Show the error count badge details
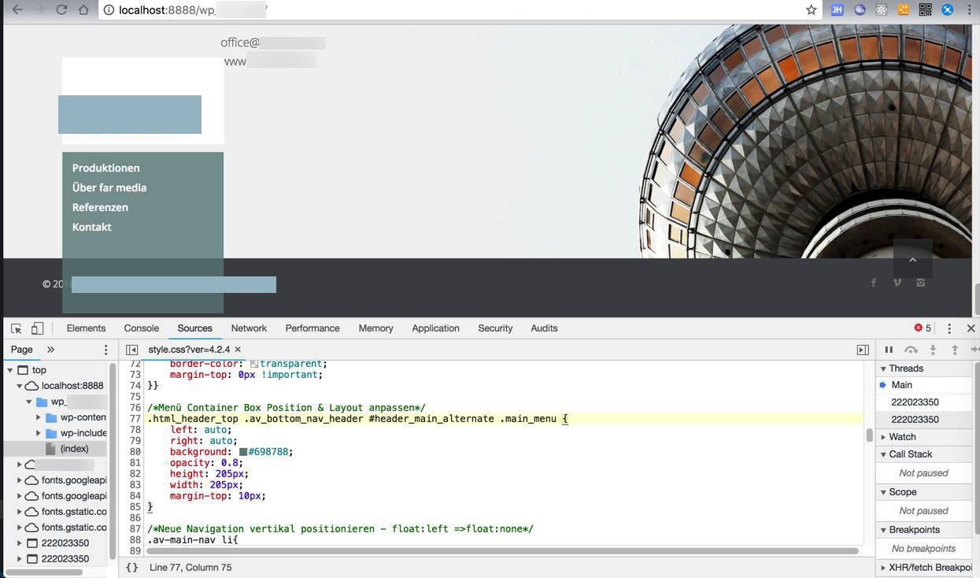The height and width of the screenshot is (578, 980). click(923, 328)
